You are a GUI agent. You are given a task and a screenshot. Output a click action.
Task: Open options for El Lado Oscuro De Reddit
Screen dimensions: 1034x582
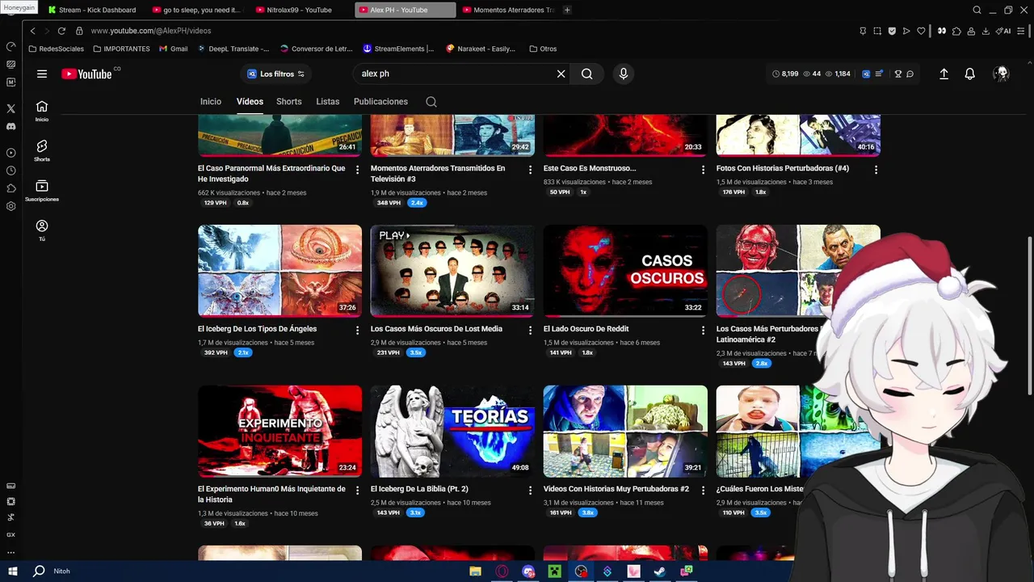(703, 330)
